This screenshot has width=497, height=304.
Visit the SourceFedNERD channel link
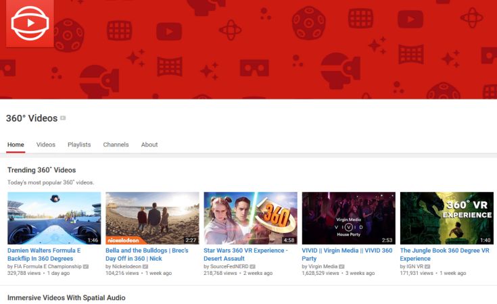[x=229, y=267]
